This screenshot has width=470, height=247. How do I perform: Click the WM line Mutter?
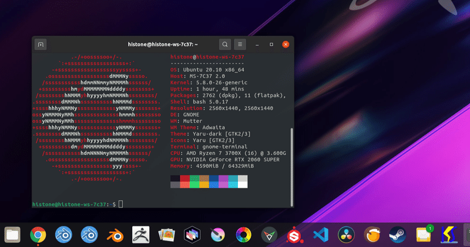(x=186, y=121)
